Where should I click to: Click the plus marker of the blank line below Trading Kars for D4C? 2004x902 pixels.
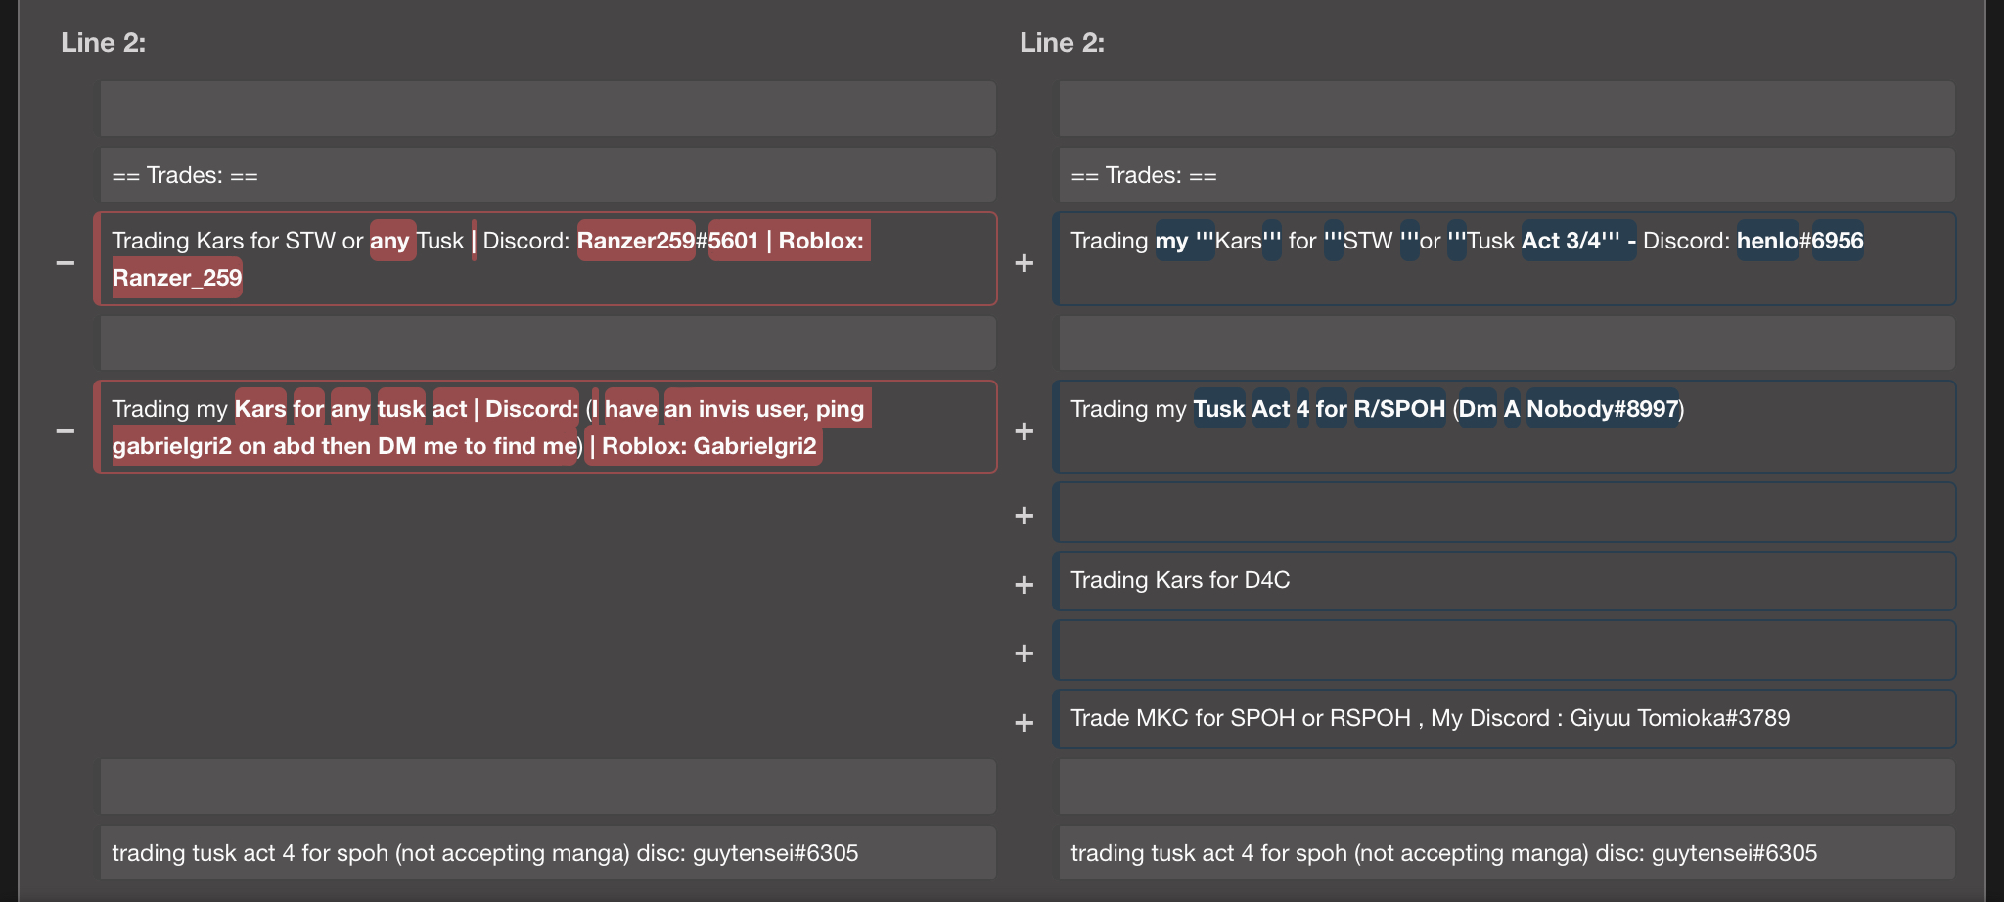point(1025,654)
